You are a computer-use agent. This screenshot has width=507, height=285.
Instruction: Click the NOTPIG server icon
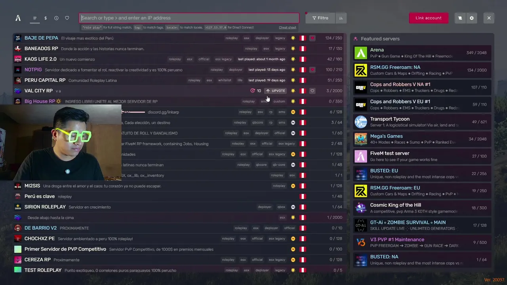point(18,70)
